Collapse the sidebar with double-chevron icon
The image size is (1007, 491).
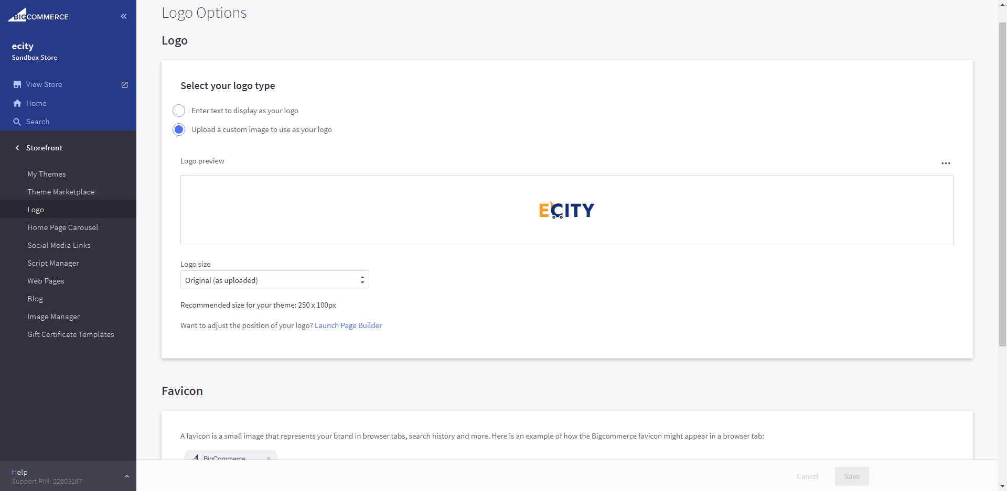pos(124,16)
